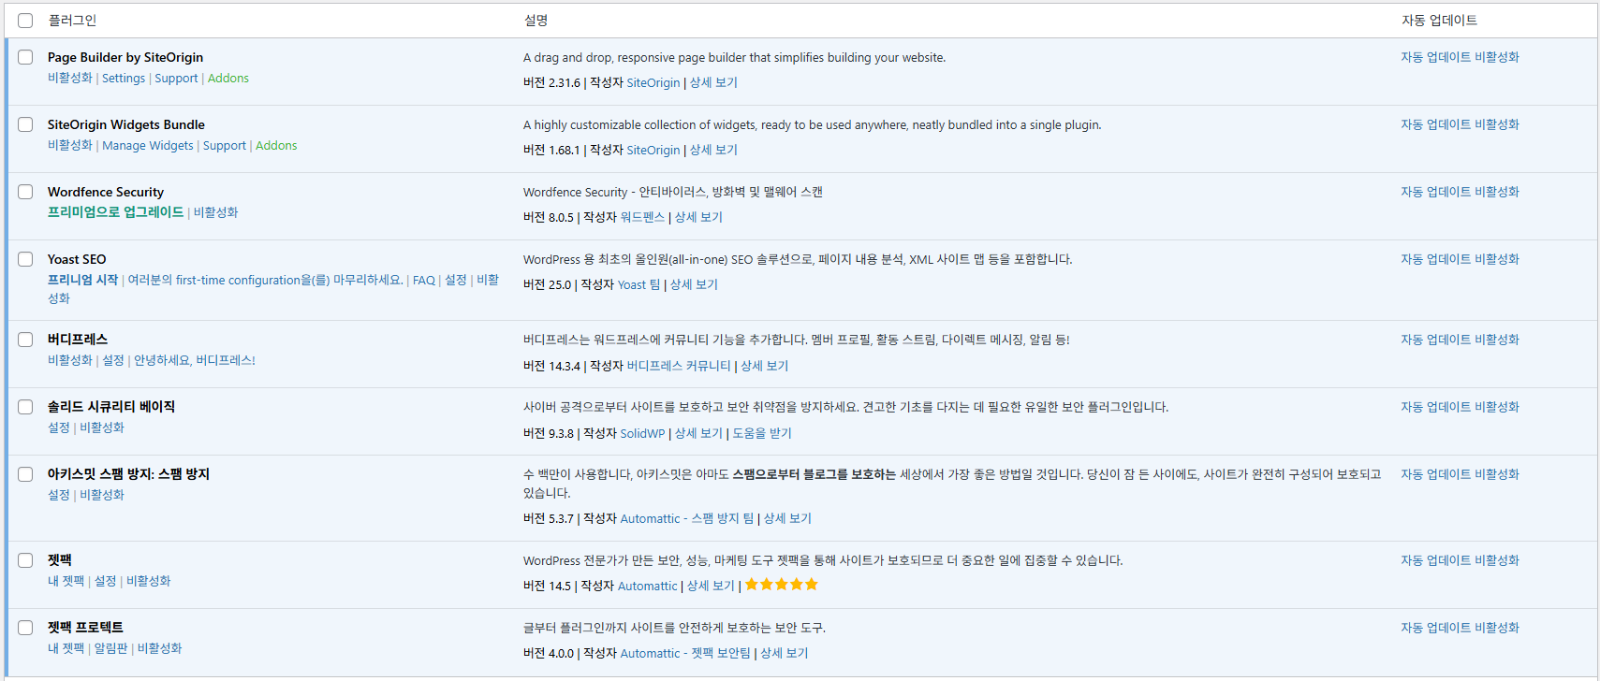Open Yoast first-time configuration link
Image resolution: width=1600 pixels, height=681 pixels.
[x=266, y=280]
